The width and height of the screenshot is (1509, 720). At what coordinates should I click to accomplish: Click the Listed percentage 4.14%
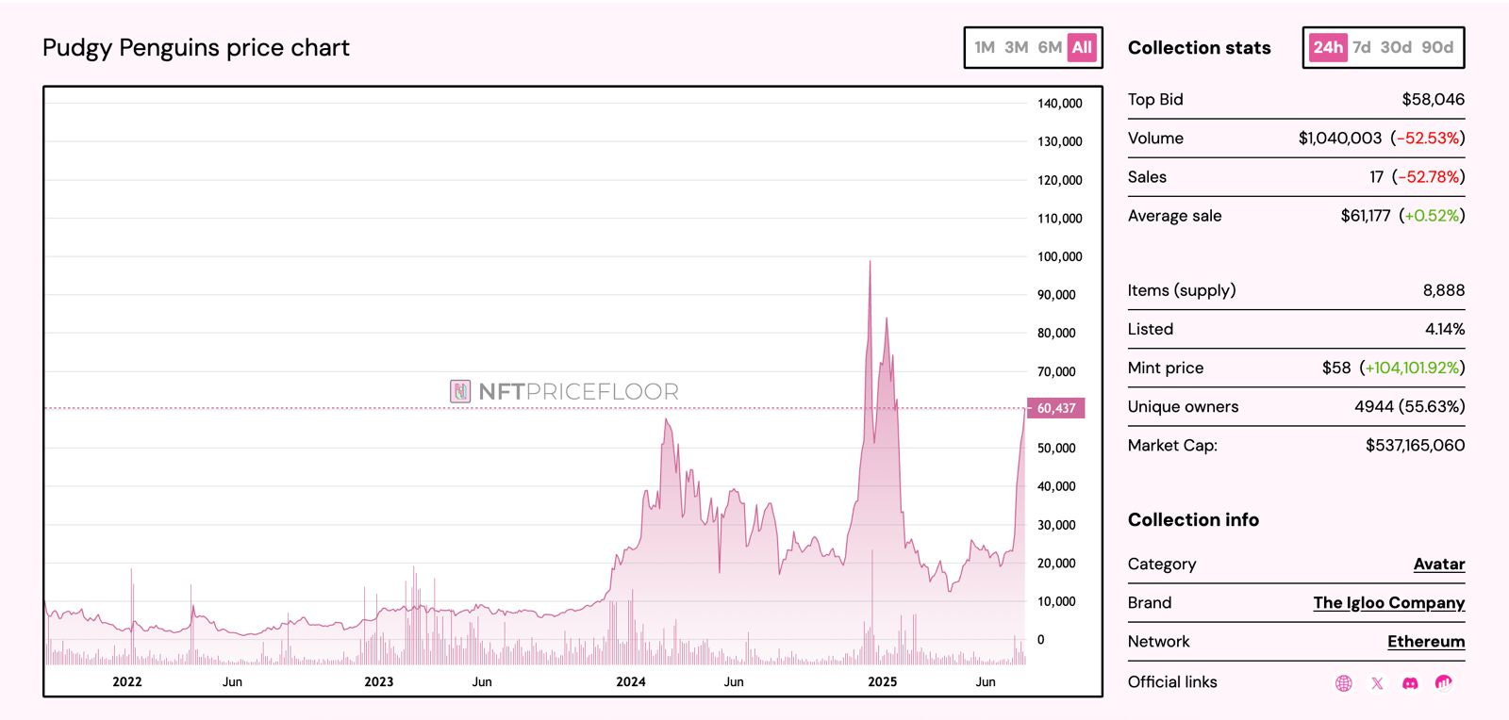coord(1445,329)
